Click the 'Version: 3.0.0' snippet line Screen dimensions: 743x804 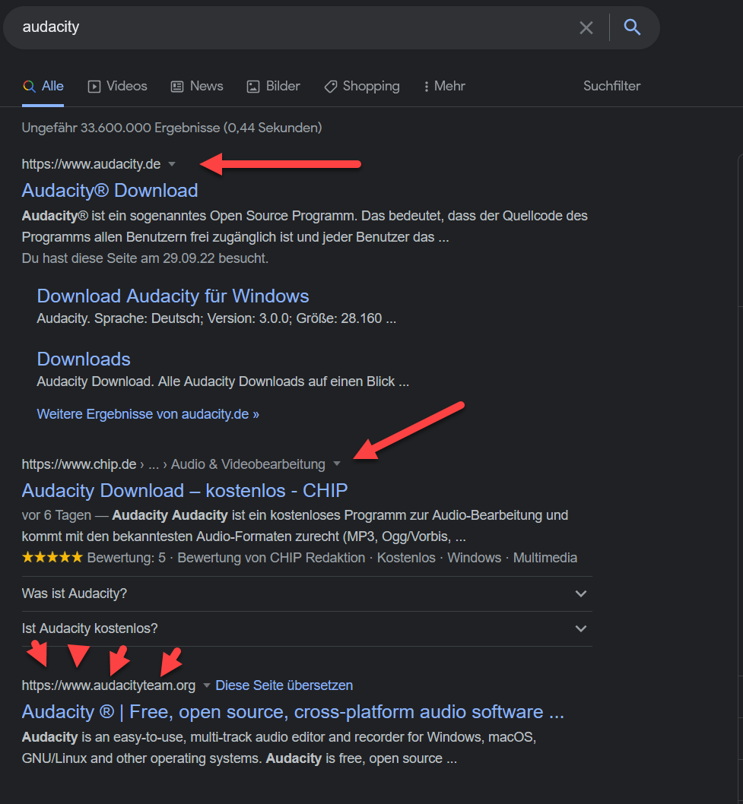217,318
